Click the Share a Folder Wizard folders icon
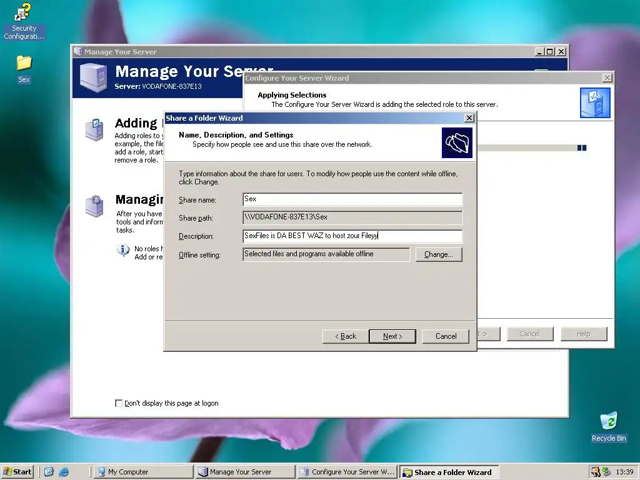640x480 pixels. 457,143
